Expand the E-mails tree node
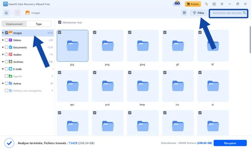Viewport: 251px width, 149px height. (x=3, y=69)
